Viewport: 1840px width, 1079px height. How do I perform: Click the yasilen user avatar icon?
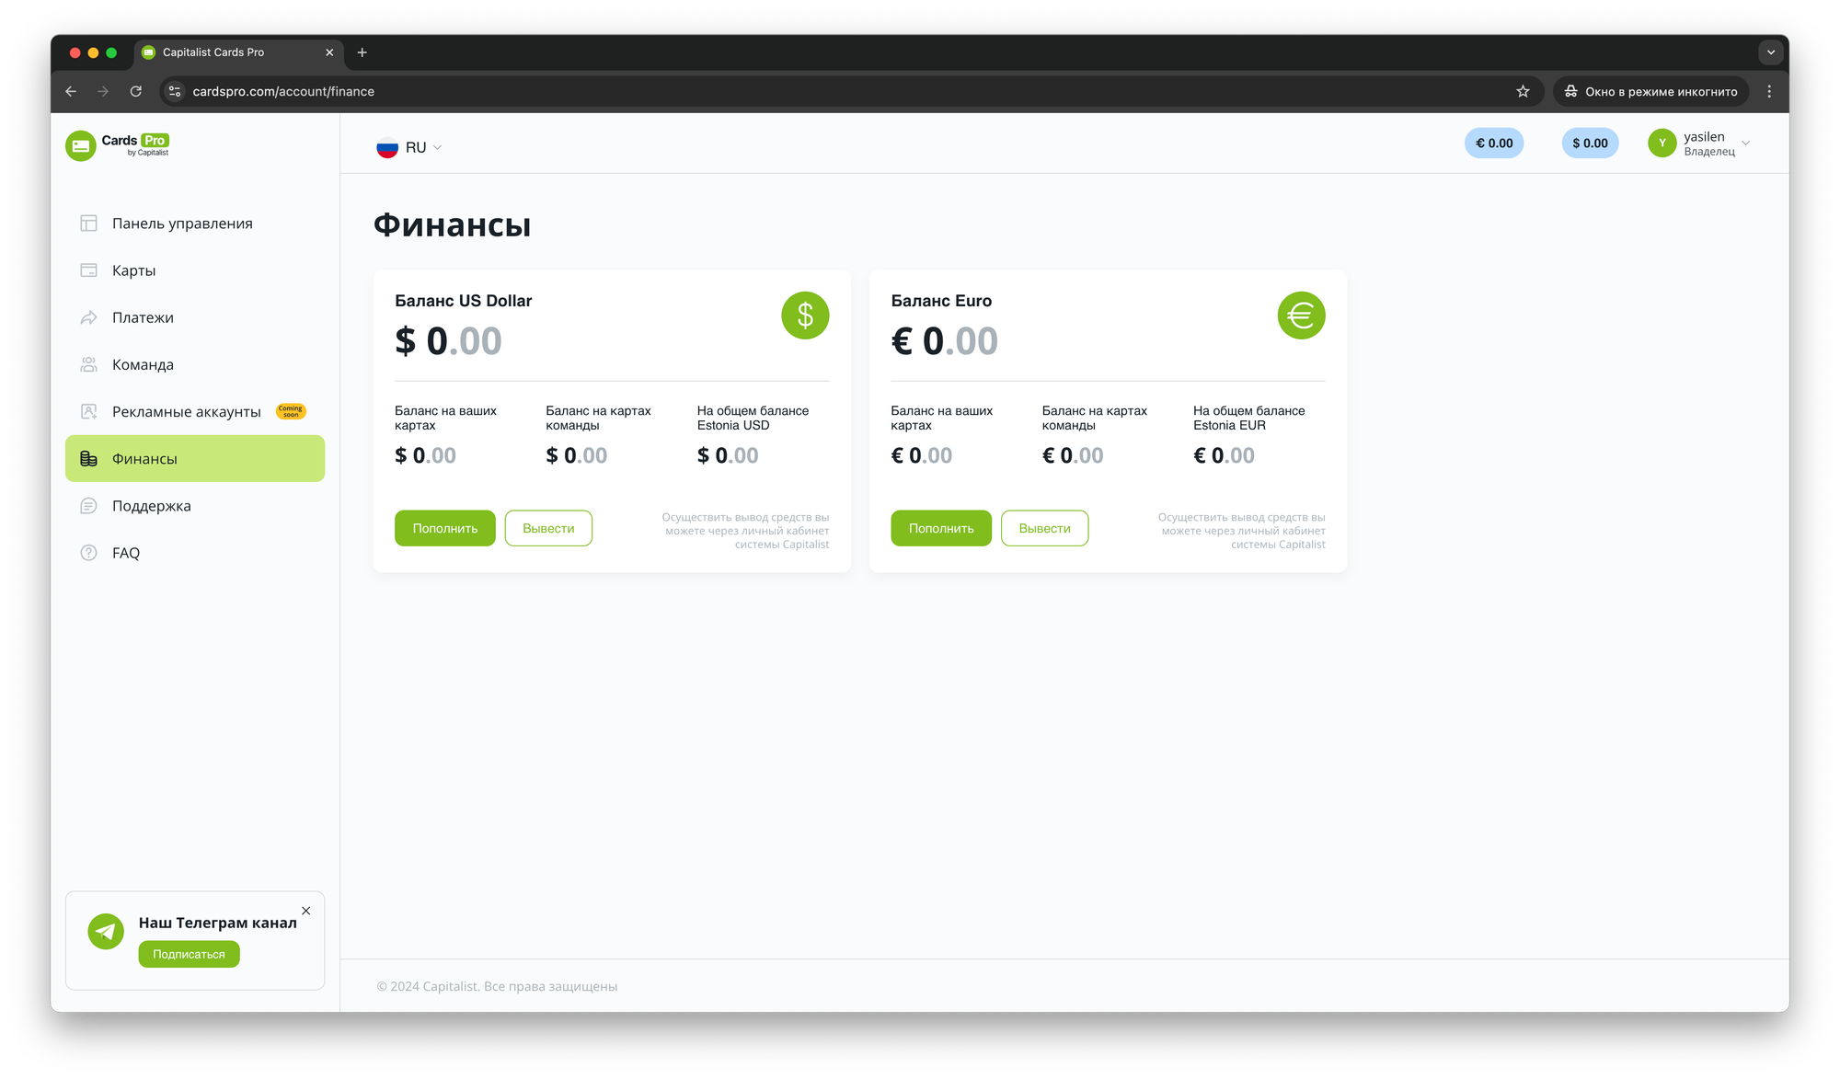(x=1662, y=143)
